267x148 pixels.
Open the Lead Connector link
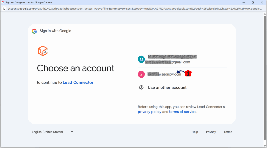click(x=78, y=83)
